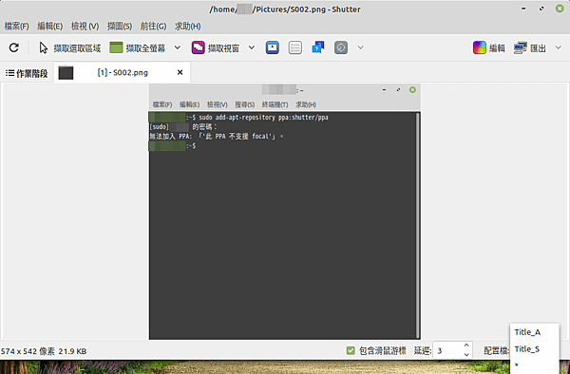Click the captured terminal screenshot preview
This screenshot has height=374, width=570.
285,212
